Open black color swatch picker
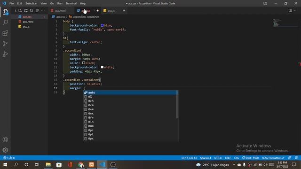The image size is (301, 169). 84,63
